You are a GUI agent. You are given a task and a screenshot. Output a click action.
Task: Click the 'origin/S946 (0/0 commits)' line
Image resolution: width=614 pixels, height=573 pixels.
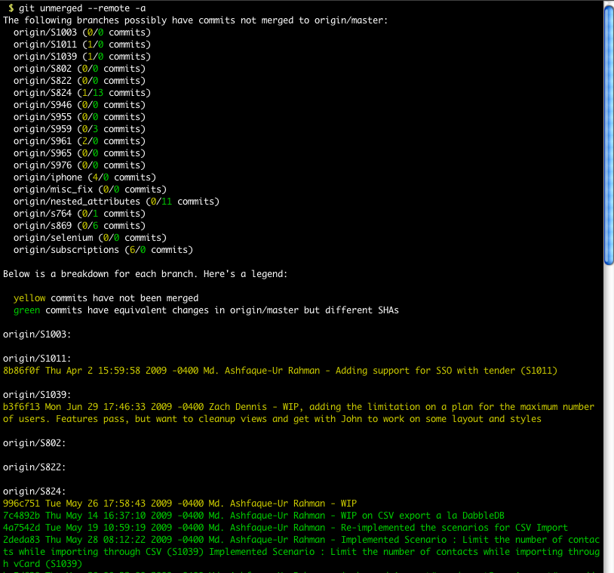click(x=79, y=105)
